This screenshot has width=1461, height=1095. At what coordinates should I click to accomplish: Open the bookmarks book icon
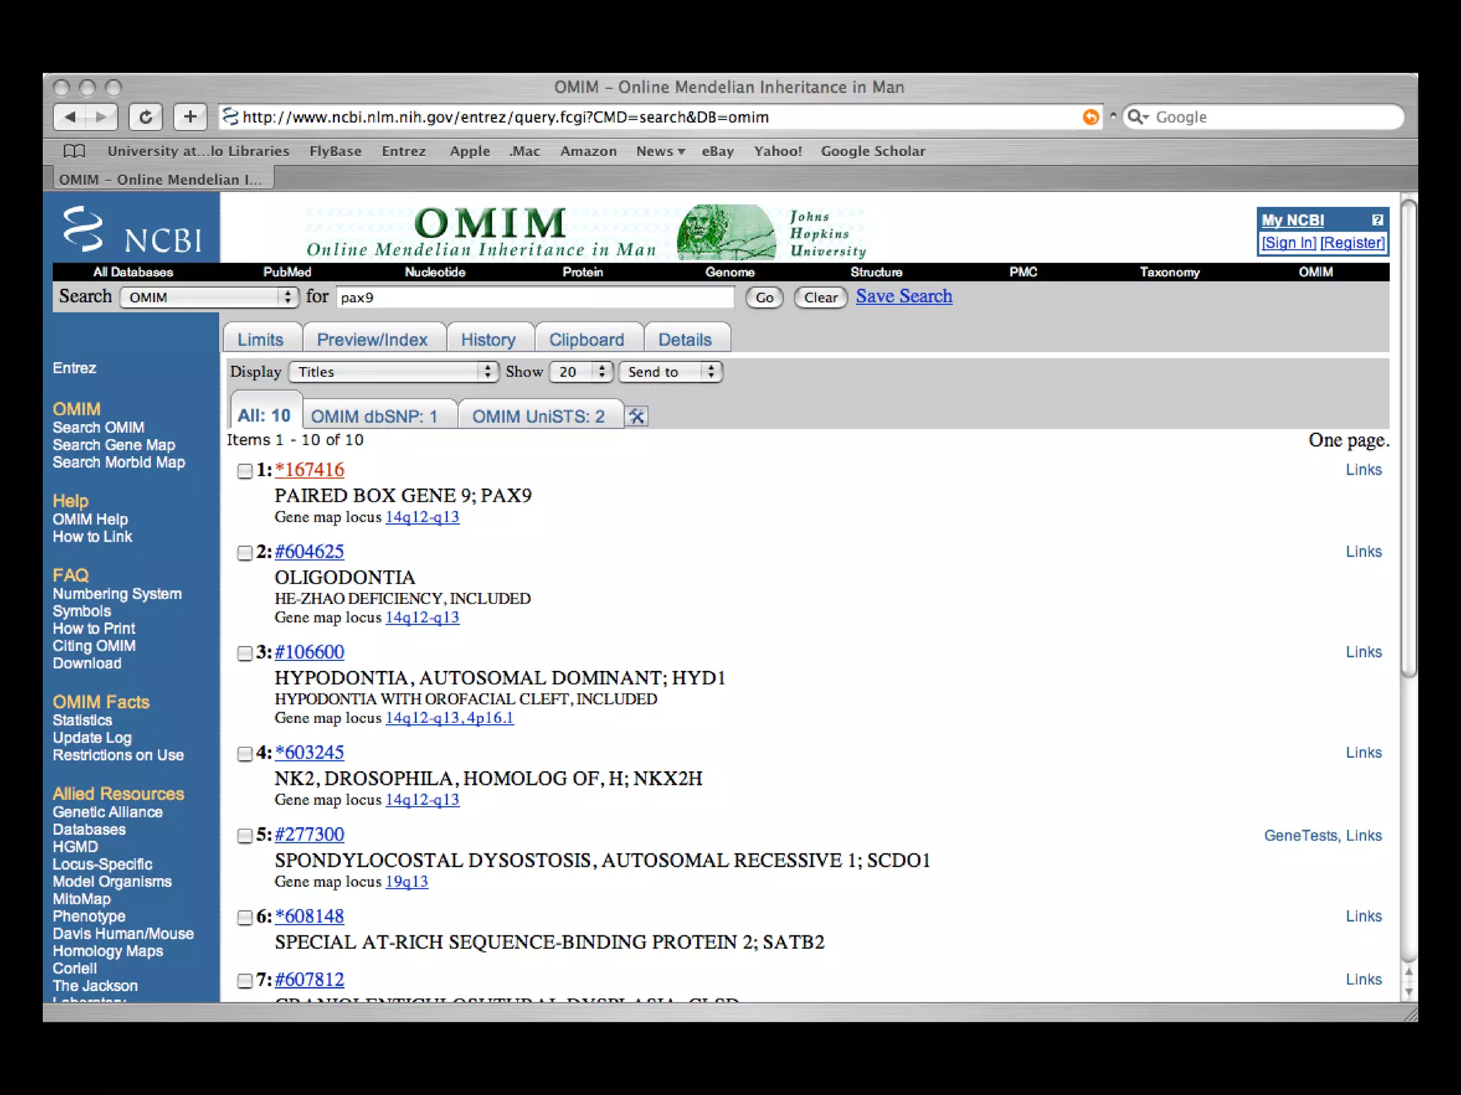click(74, 151)
